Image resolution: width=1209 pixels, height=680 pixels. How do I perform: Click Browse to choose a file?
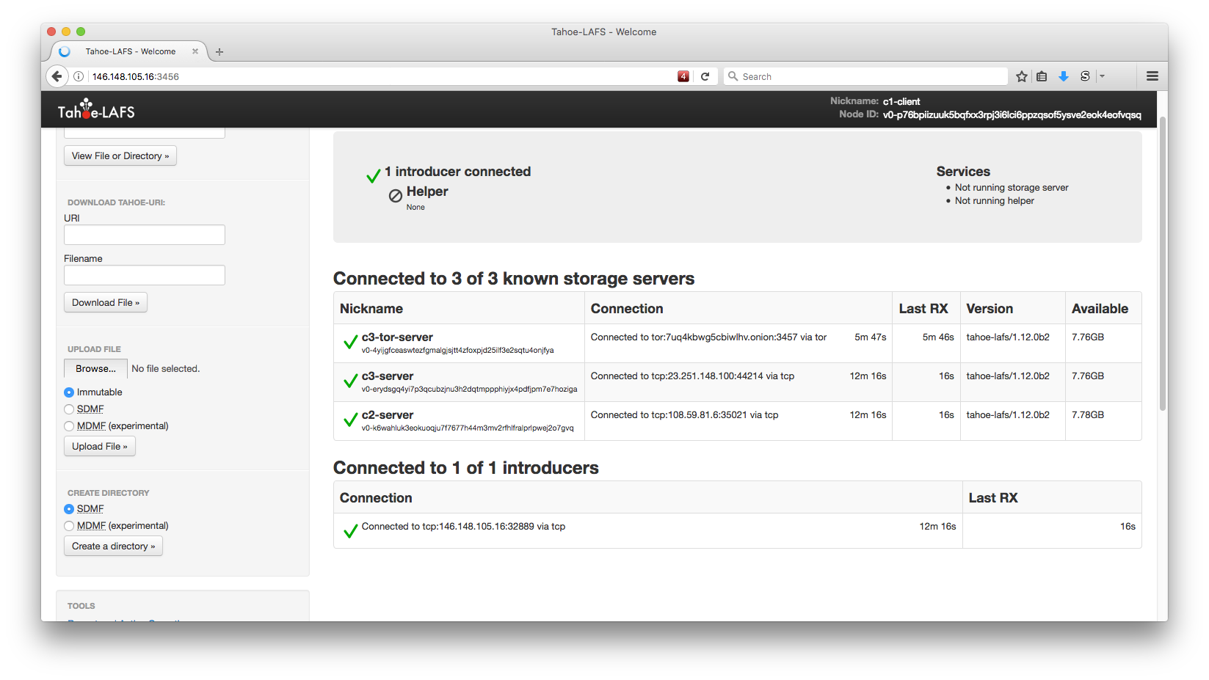[96, 368]
